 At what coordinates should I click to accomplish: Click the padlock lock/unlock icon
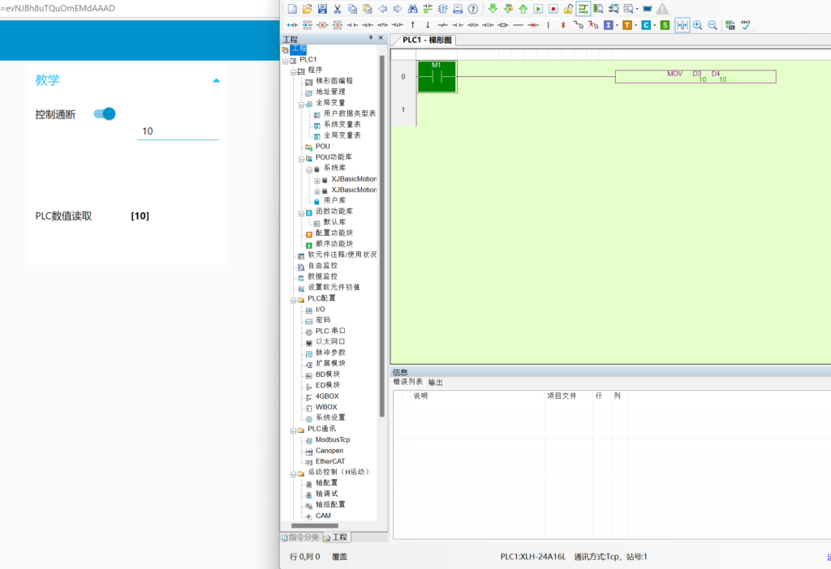coord(568,8)
